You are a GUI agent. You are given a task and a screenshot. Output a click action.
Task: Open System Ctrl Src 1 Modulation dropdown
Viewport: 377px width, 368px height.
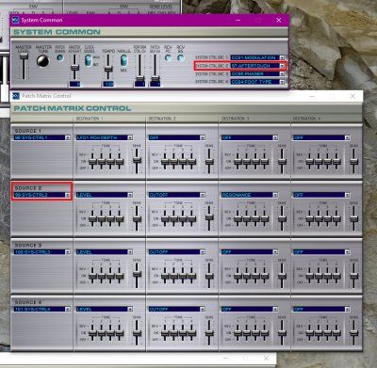[x=257, y=57]
